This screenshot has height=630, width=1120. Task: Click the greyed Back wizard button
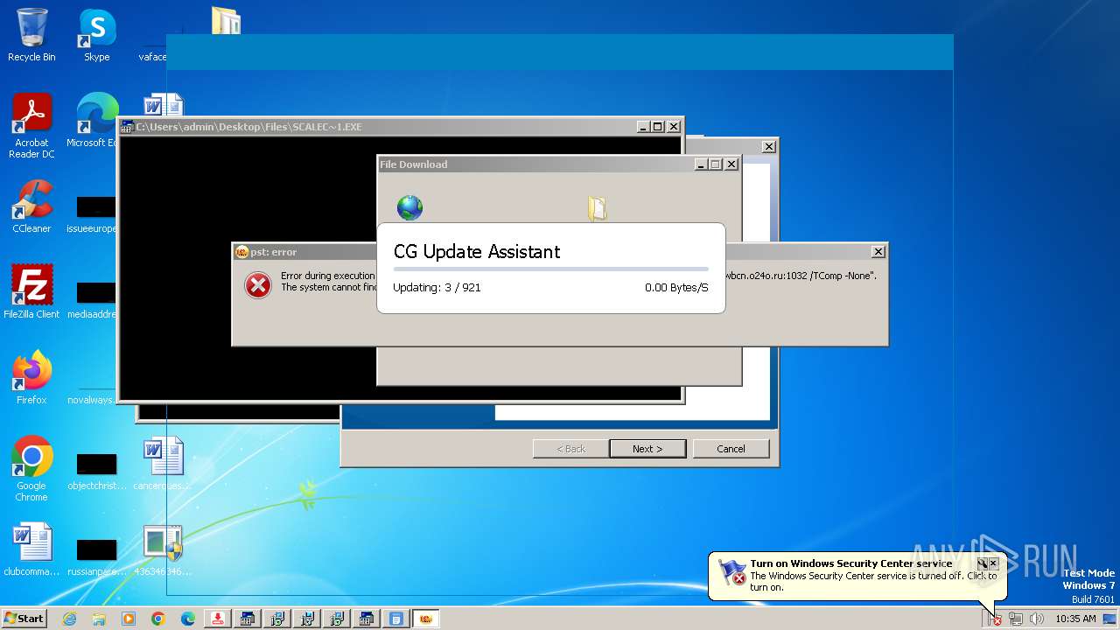coord(571,448)
